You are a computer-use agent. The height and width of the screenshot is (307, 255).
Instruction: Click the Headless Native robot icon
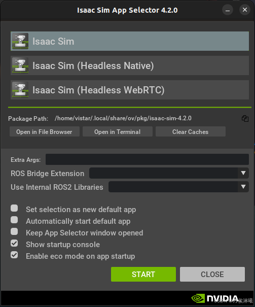[x=20, y=65]
